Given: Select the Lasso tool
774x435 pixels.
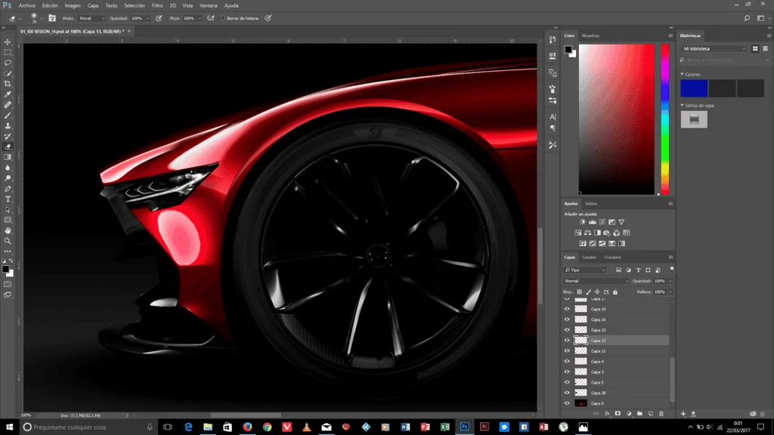Looking at the screenshot, I should pyautogui.click(x=8, y=63).
